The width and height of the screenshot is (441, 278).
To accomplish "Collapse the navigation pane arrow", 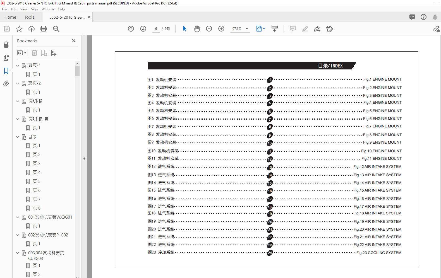I will (x=84, y=158).
